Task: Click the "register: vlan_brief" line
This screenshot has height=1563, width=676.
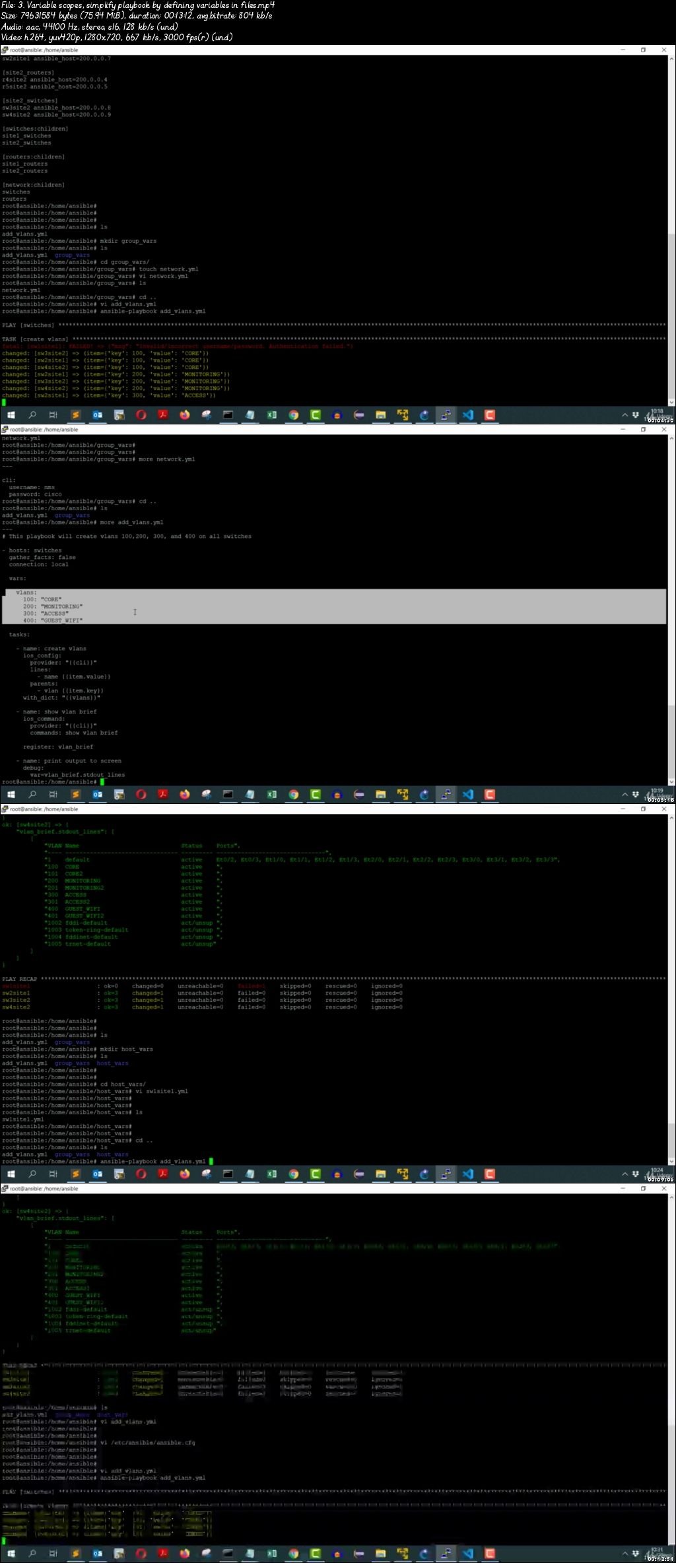Action: [58, 747]
